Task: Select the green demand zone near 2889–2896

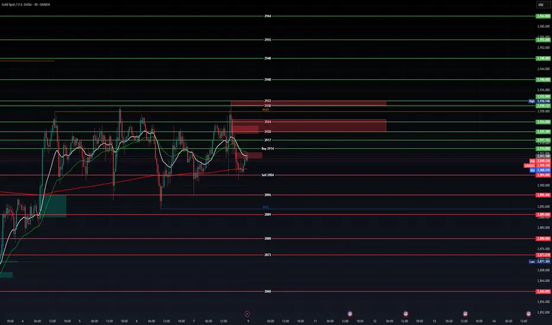Action: click(53, 206)
